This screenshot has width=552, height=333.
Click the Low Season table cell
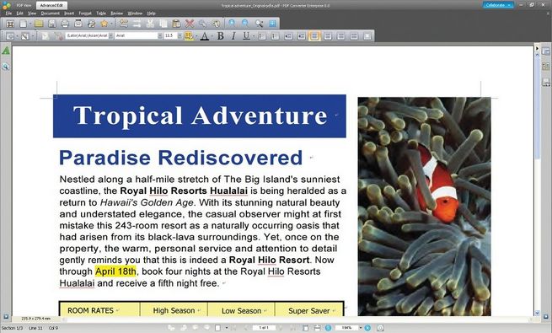click(241, 310)
